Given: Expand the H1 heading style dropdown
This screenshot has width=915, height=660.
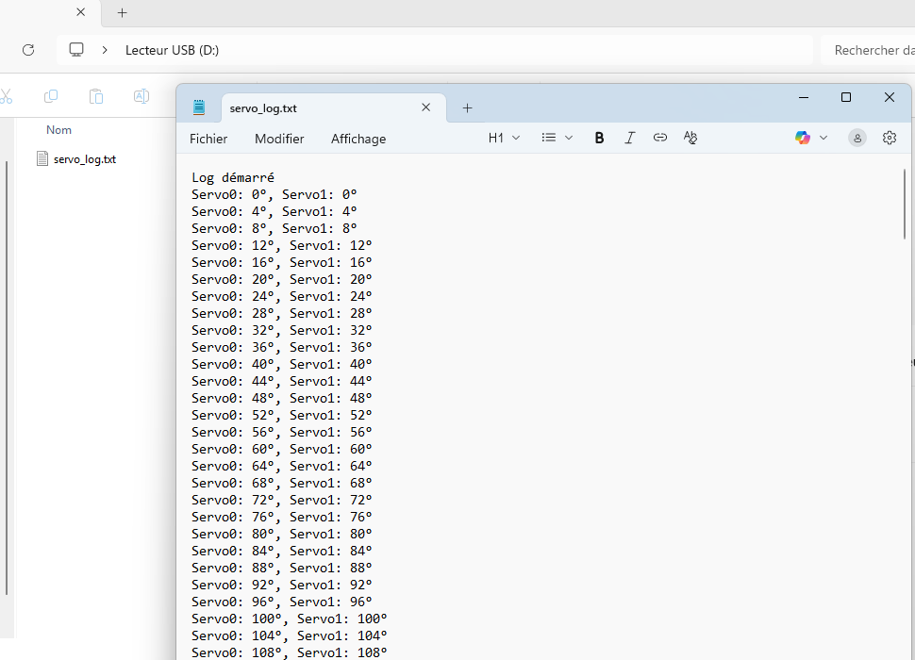Looking at the screenshot, I should (505, 138).
